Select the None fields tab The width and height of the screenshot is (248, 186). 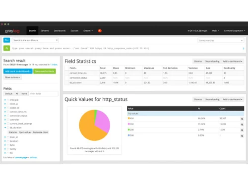click(24, 94)
